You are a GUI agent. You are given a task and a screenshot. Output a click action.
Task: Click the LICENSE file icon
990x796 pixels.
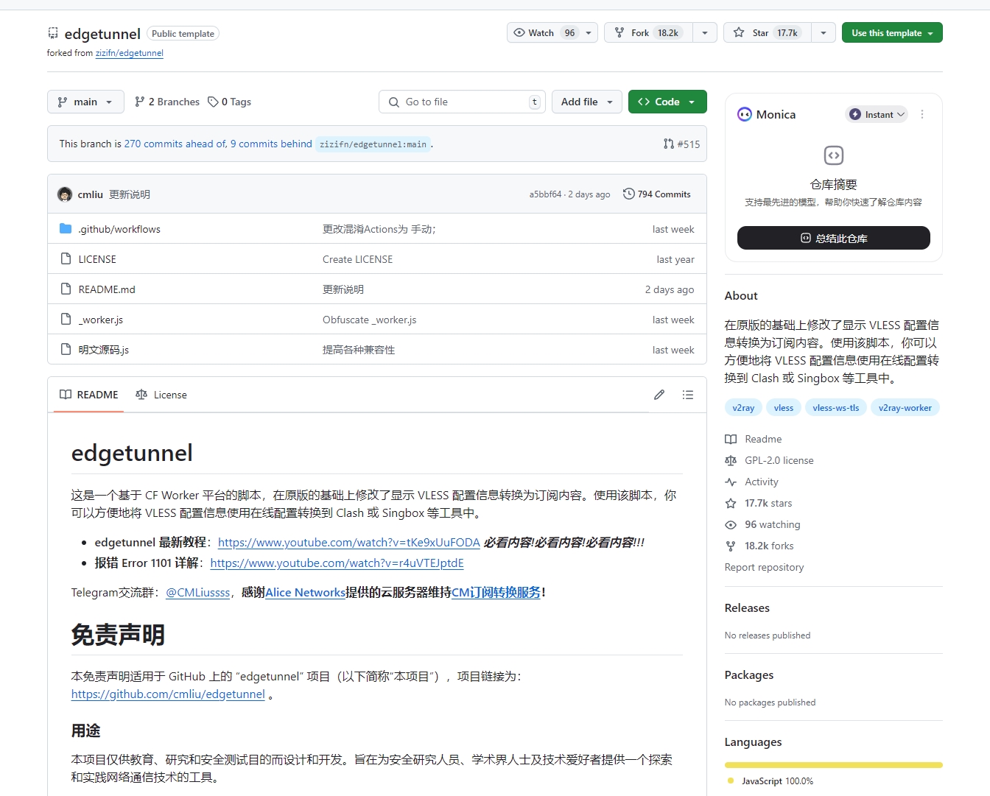tap(66, 259)
